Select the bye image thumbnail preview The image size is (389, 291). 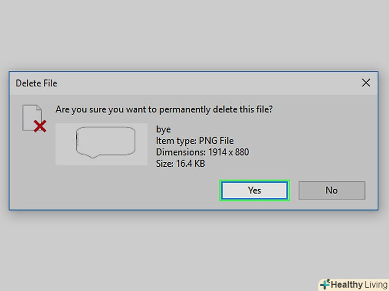102,144
